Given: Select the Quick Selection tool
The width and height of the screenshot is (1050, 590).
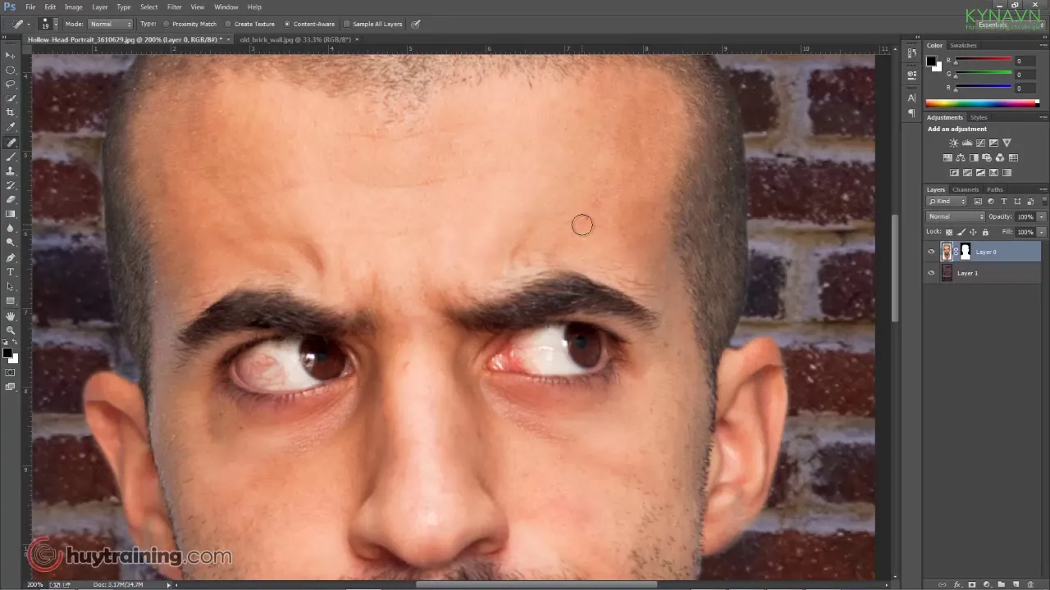Looking at the screenshot, I should 11,98.
